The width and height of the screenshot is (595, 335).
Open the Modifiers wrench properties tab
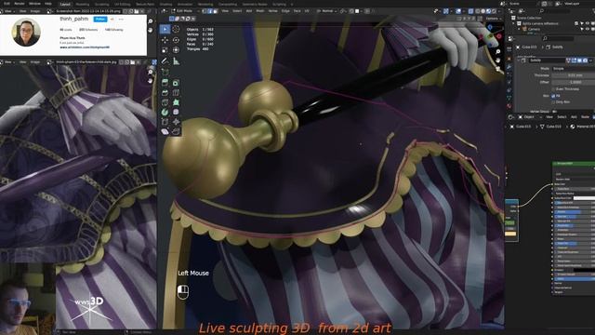[x=509, y=67]
